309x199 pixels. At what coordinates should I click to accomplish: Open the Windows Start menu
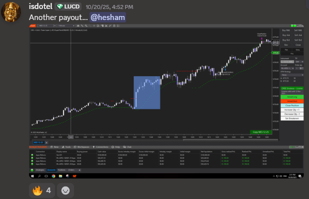32,176
